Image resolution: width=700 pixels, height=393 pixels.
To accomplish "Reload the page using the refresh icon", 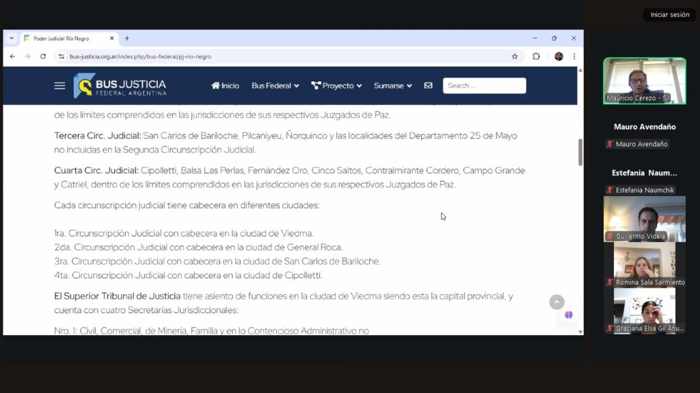I will coord(43,57).
